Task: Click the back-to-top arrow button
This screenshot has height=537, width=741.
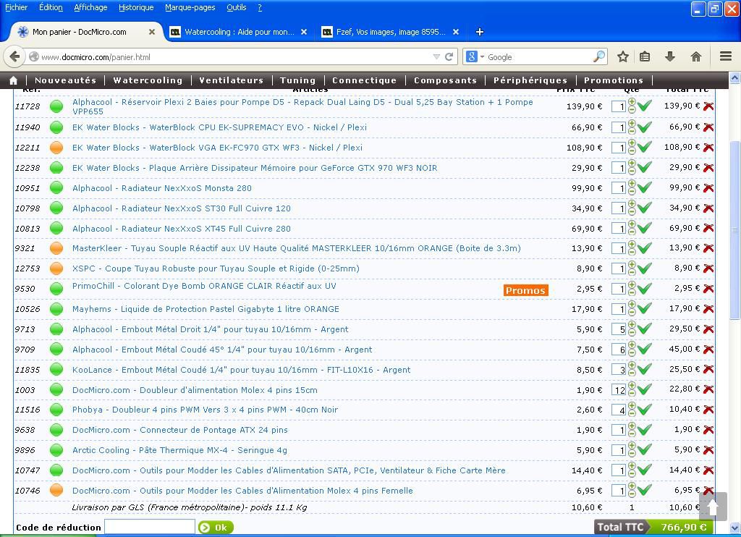Action: click(713, 507)
